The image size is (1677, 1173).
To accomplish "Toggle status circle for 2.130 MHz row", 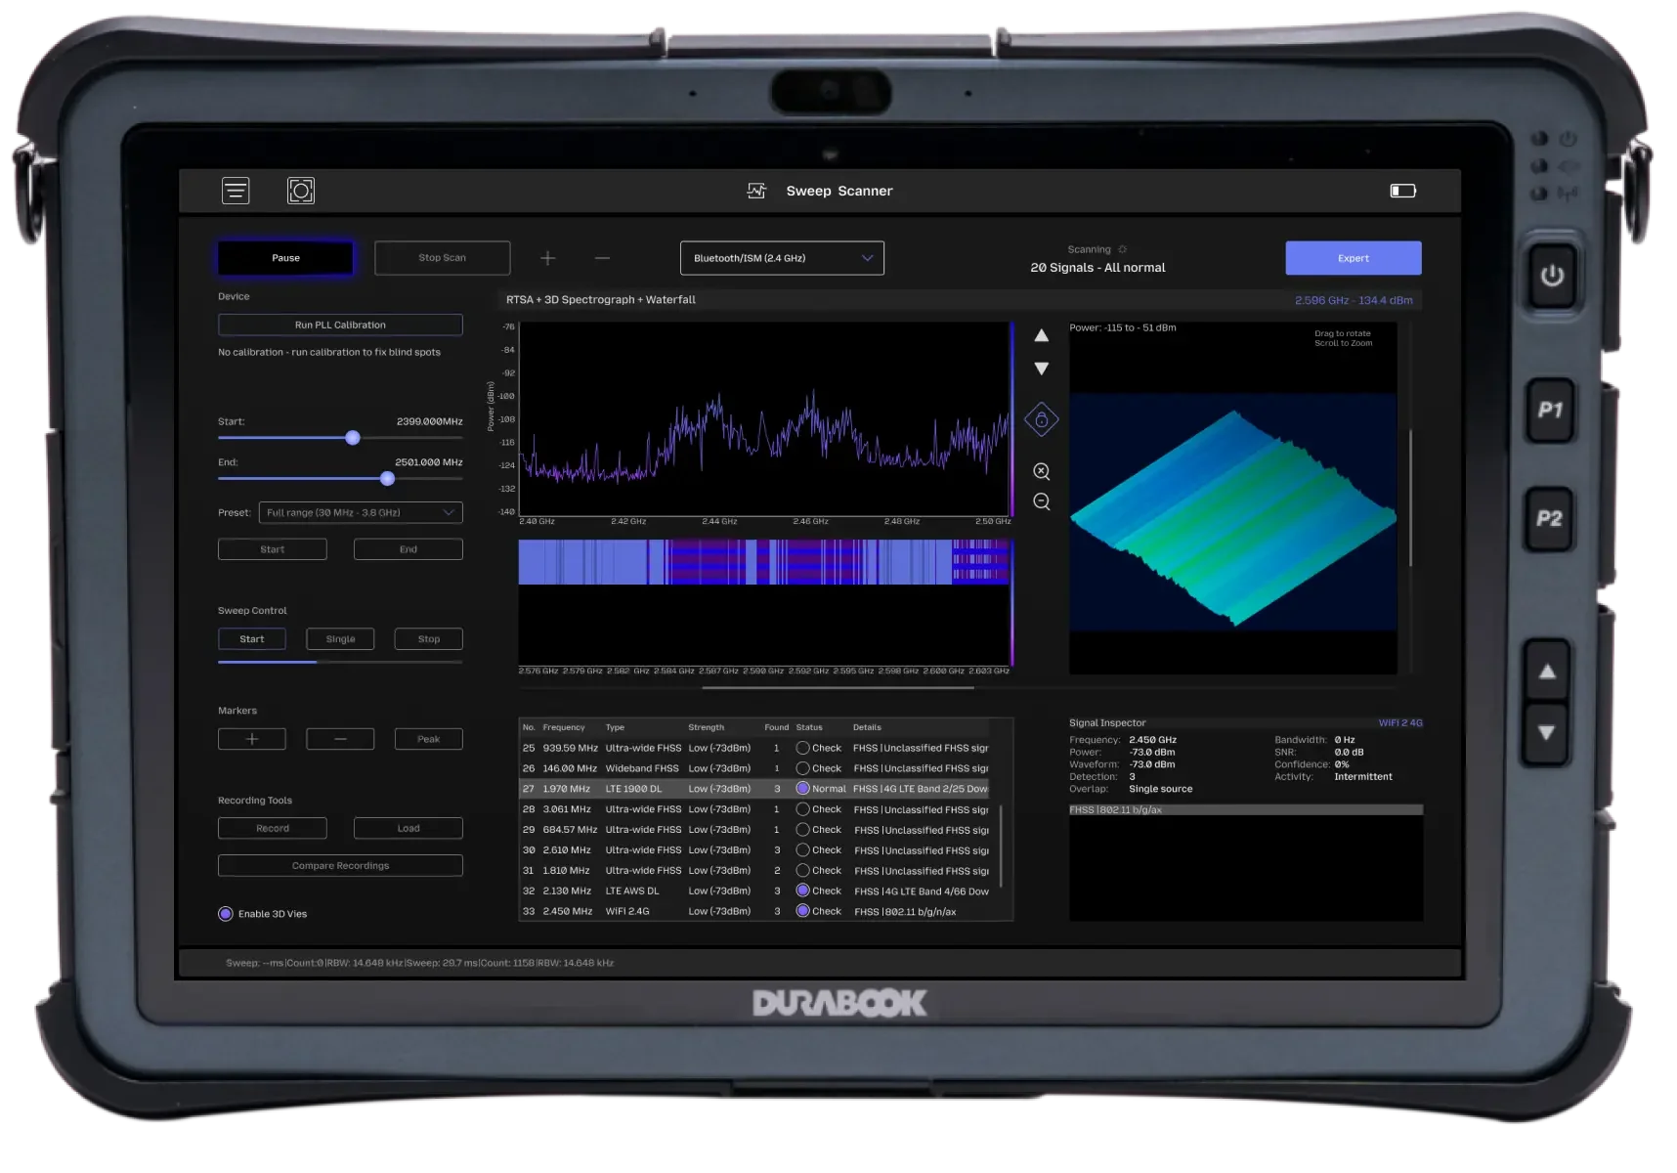I will click(802, 891).
